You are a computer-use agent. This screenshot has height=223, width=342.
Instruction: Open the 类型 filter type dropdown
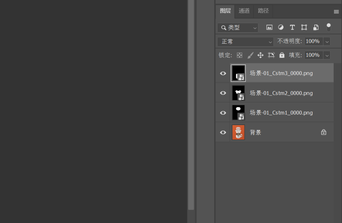pos(238,28)
